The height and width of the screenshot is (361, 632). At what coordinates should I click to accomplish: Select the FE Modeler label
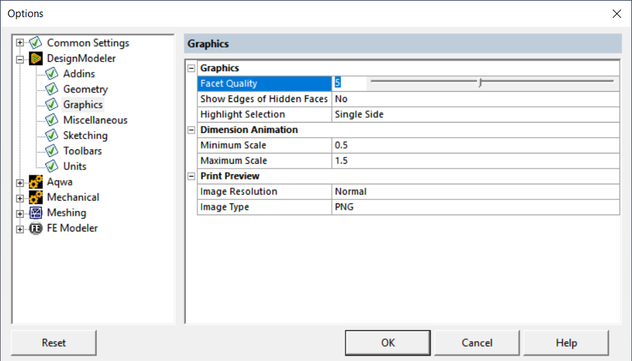point(72,228)
